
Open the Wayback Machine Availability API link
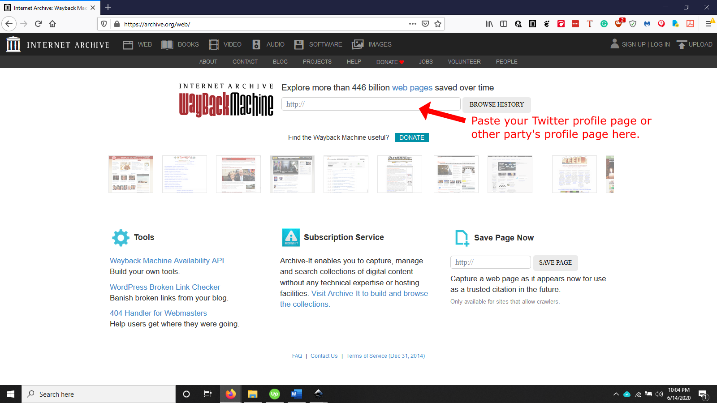[167, 261]
